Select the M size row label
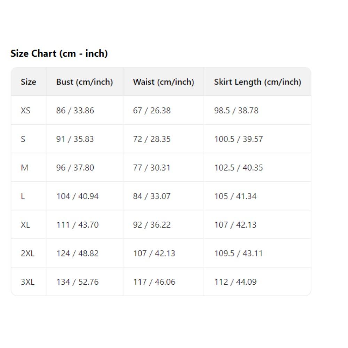Image resolution: width=348 pixels, height=348 pixels. pyautogui.click(x=24, y=168)
